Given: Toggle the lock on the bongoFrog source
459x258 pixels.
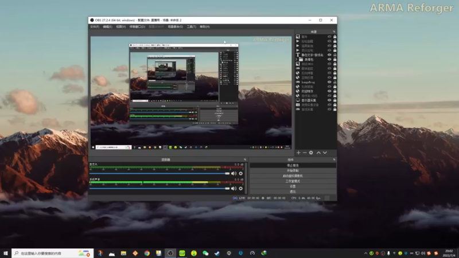Looking at the screenshot, I should [x=334, y=82].
